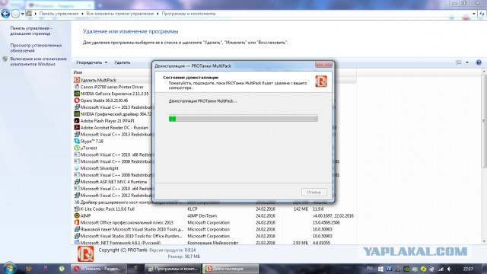The height and width of the screenshot is (274, 487).
Task: Select the AIMP icon in list
Action: pyautogui.click(x=77, y=215)
